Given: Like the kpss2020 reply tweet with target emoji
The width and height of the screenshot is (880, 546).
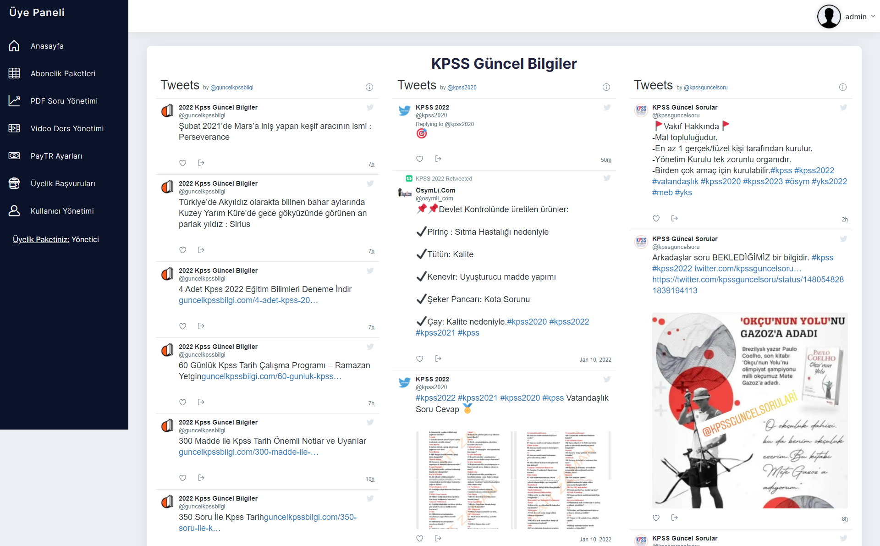Looking at the screenshot, I should pyautogui.click(x=420, y=159).
